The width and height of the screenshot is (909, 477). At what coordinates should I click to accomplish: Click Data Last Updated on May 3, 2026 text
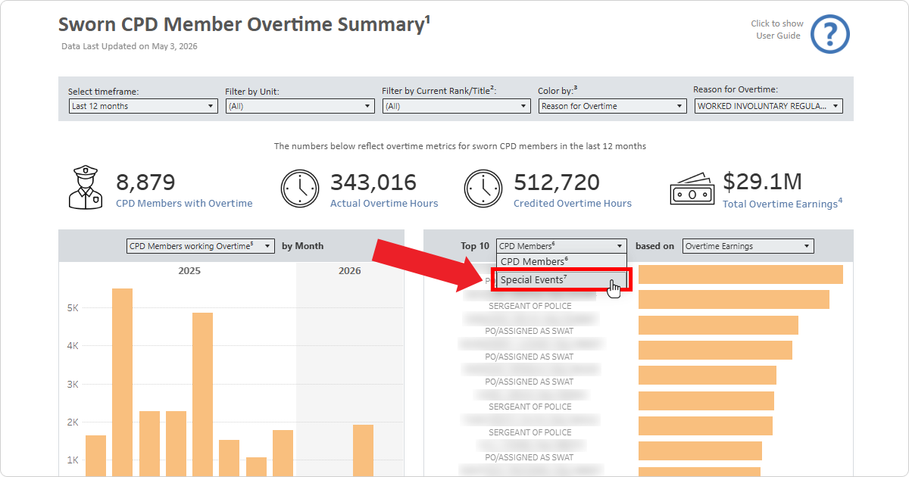pos(130,46)
